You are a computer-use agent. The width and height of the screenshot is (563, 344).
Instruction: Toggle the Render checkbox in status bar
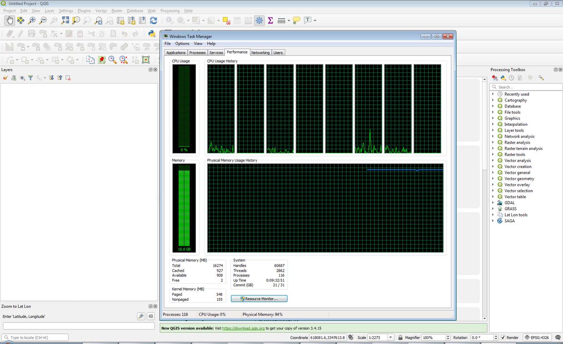pos(503,337)
